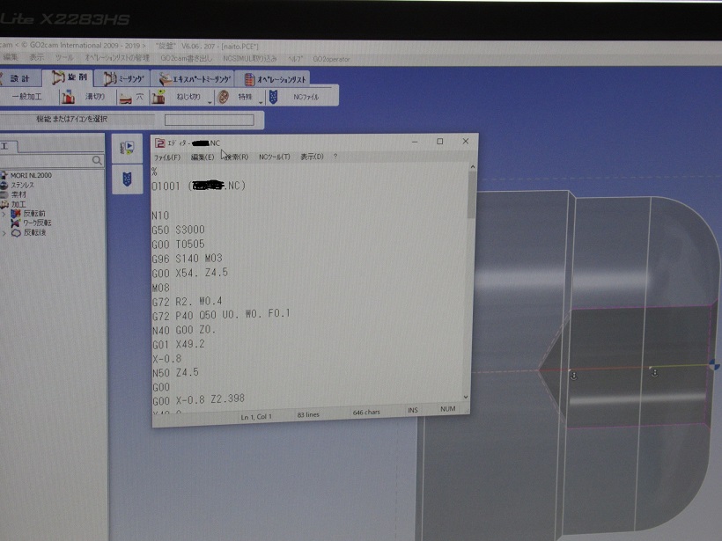722x541 pixels.
Task: Select the 反転前 tree item
Action: (x=34, y=214)
